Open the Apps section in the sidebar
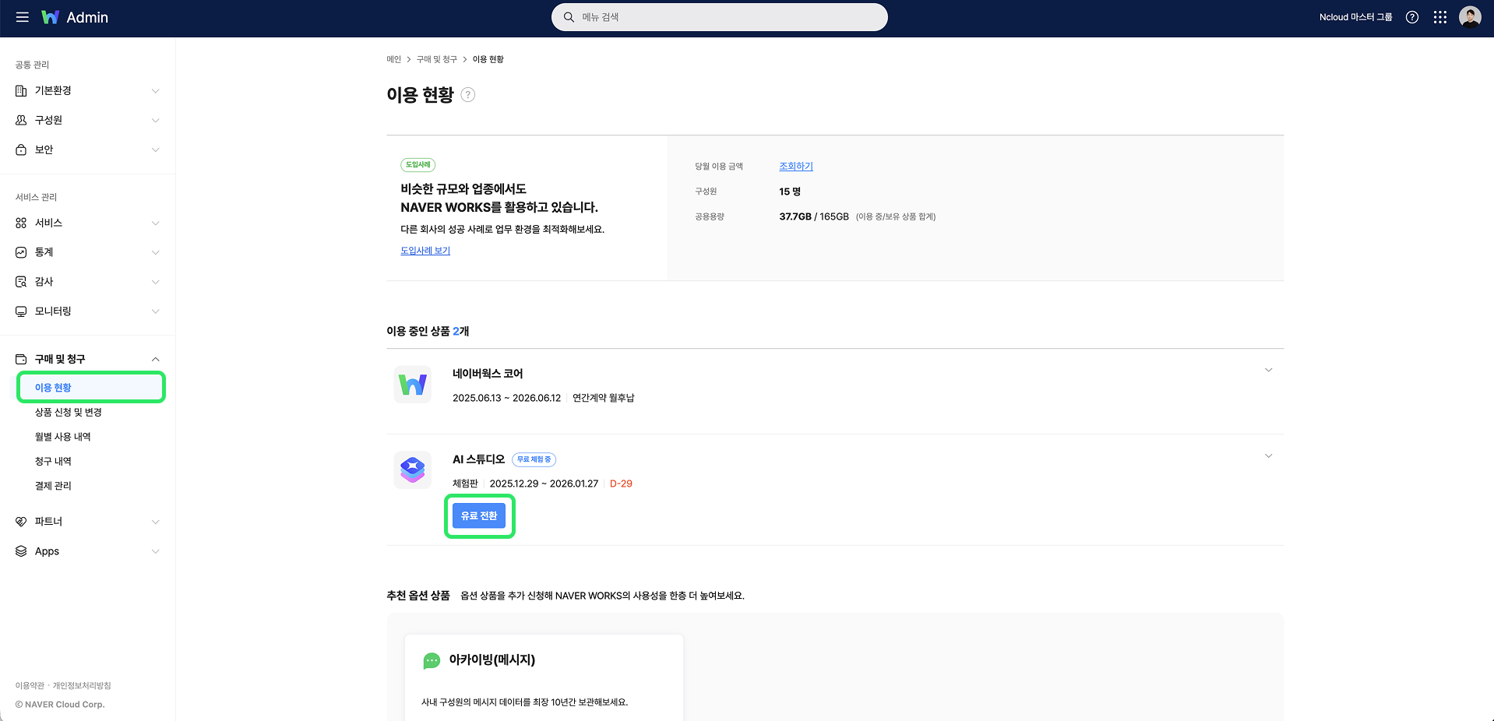This screenshot has height=721, width=1494. [47, 551]
